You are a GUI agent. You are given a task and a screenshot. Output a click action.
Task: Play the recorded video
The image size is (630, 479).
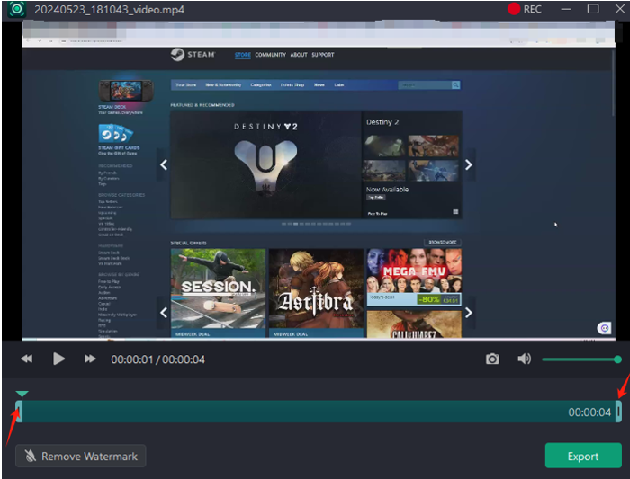[58, 359]
